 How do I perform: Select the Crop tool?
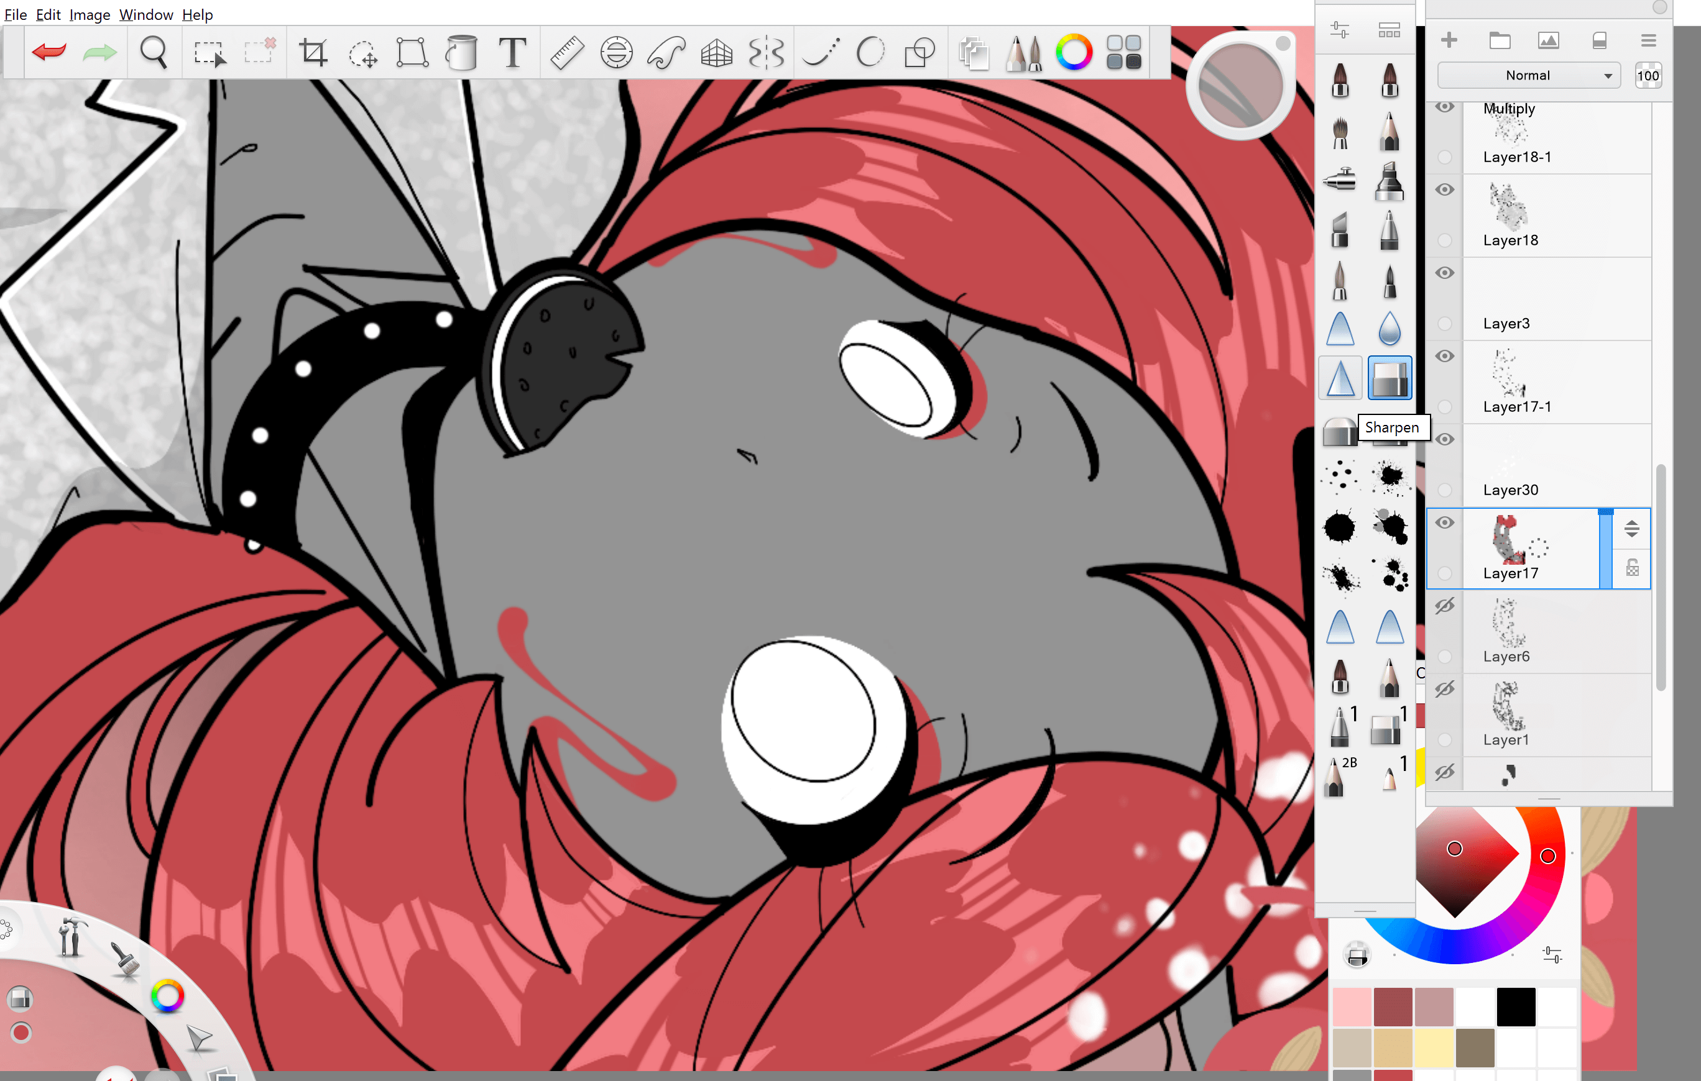[313, 52]
